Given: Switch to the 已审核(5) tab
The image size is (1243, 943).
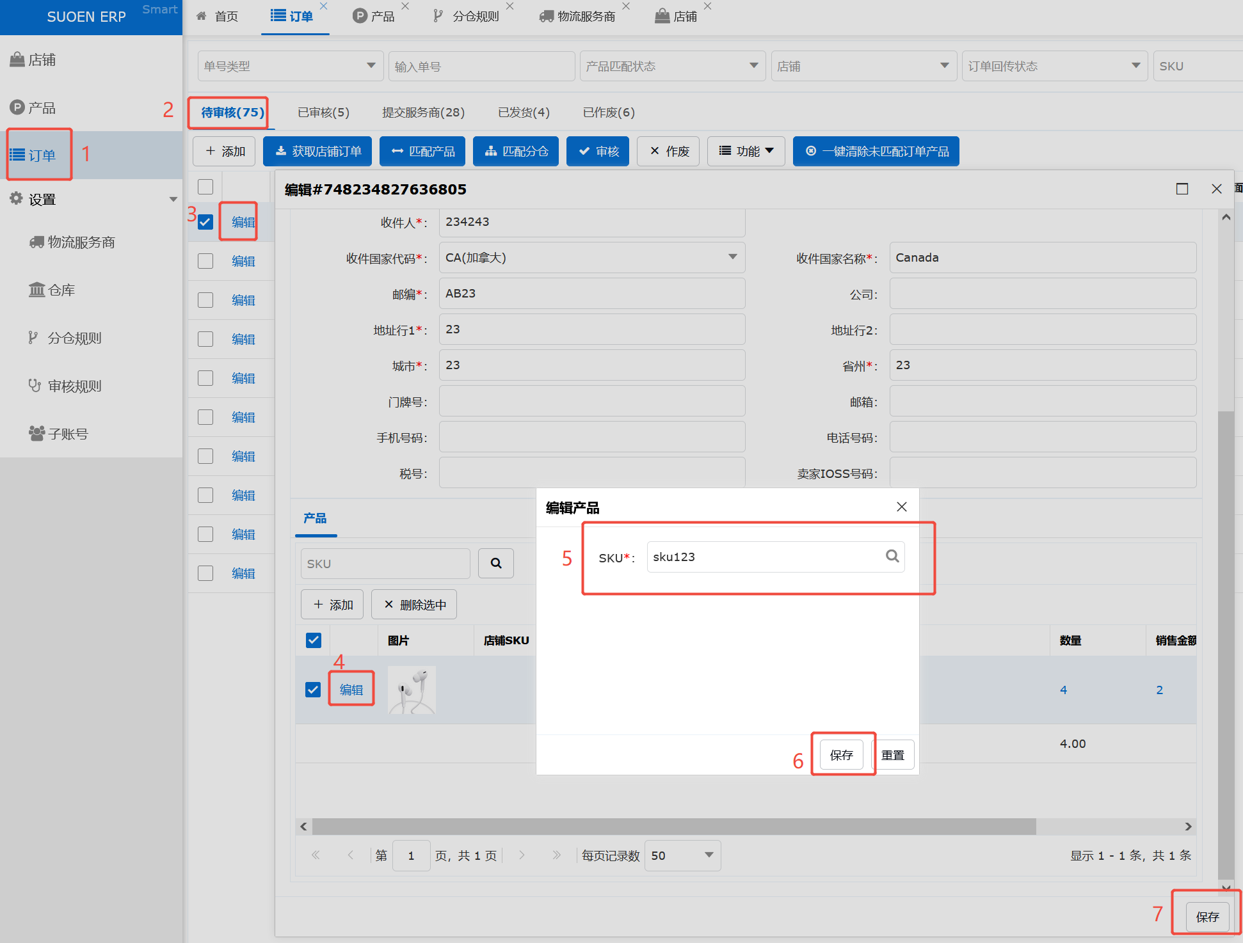Looking at the screenshot, I should tap(323, 113).
